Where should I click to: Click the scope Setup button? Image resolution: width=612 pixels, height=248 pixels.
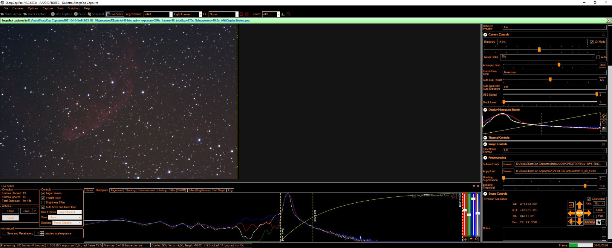(x=599, y=210)
